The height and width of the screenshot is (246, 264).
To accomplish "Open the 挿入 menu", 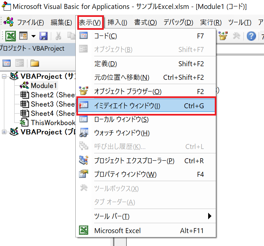I will [117, 23].
